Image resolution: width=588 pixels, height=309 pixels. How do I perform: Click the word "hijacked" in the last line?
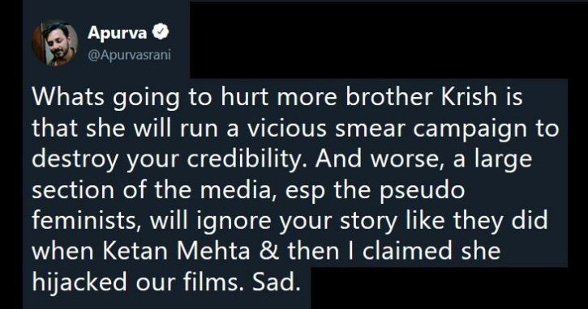pos(79,281)
